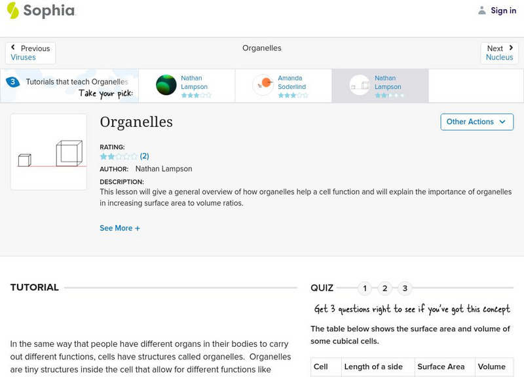View the rating count (2)

tap(145, 156)
